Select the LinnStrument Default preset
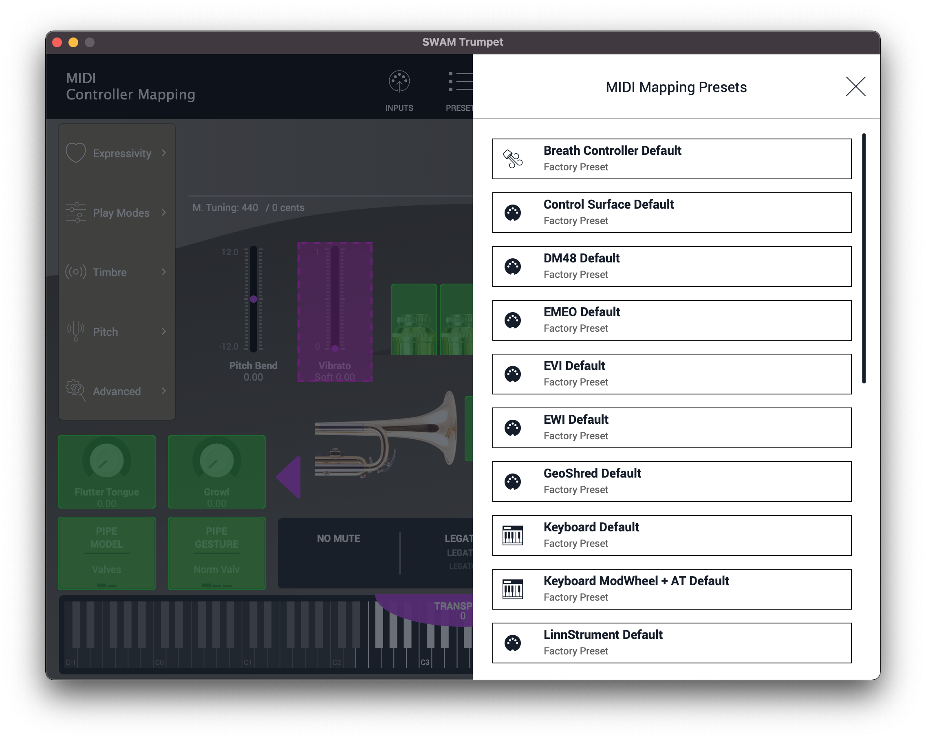The width and height of the screenshot is (926, 740). pos(672,643)
